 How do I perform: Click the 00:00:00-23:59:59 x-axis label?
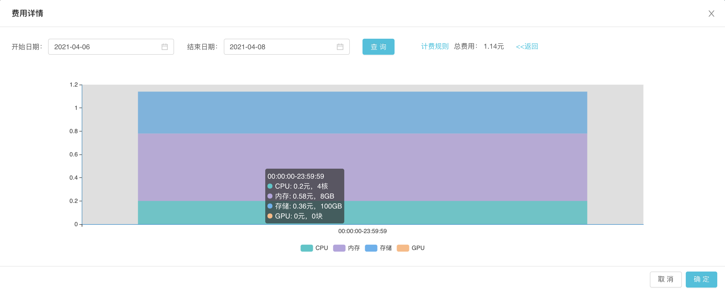(362, 231)
